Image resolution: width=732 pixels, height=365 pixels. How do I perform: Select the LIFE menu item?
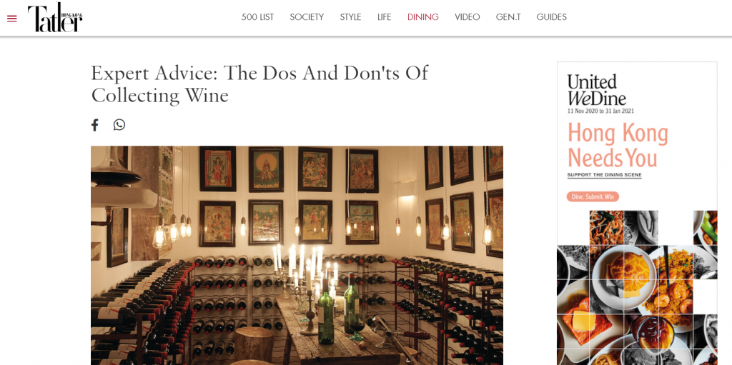point(384,17)
